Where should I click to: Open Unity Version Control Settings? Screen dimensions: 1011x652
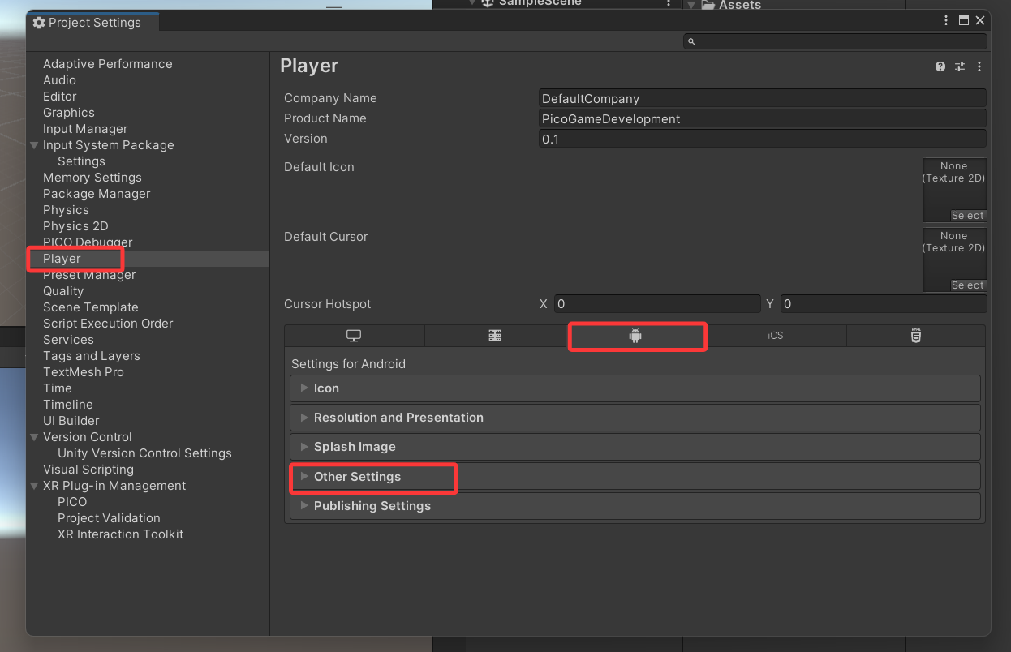tap(144, 453)
